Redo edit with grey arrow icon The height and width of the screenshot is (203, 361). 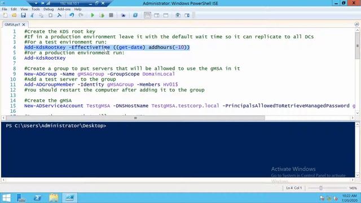(81, 15)
